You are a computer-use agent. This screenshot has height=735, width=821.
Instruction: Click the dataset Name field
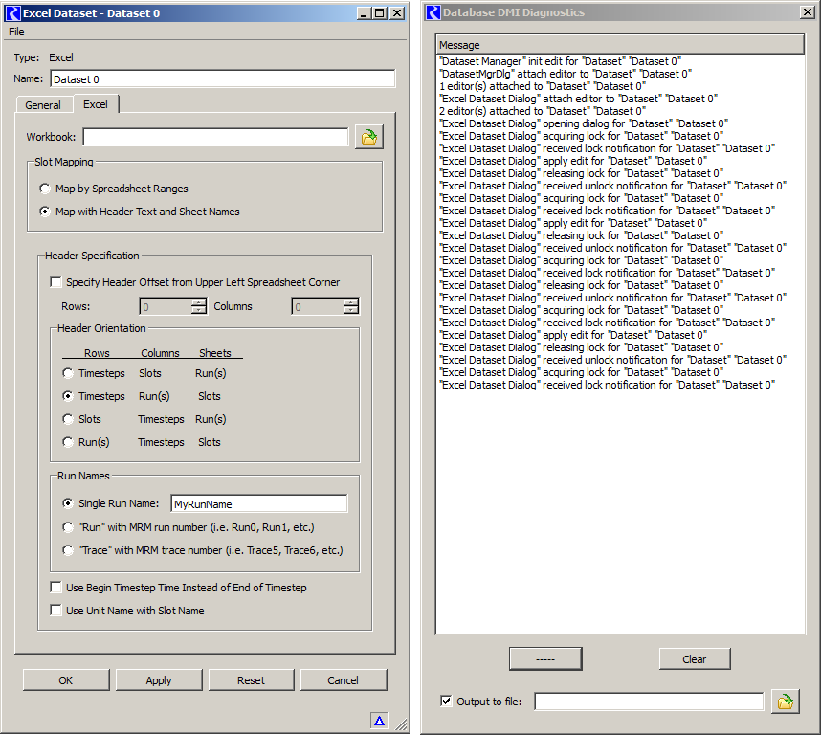223,79
